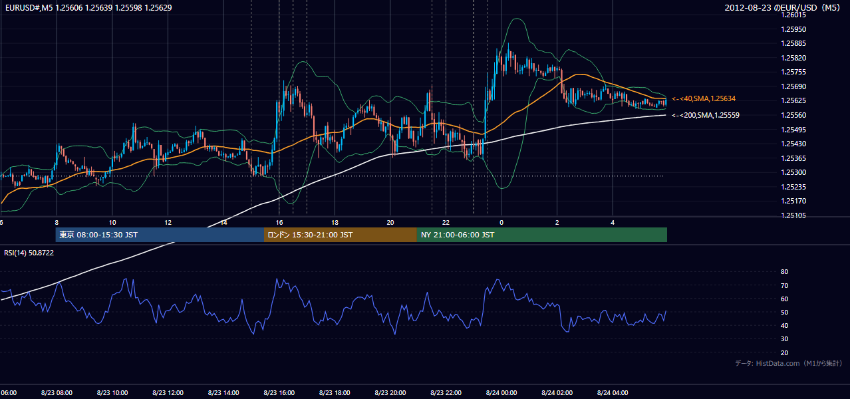Click the 8/23 20:00 time axis label
This screenshot has width=850, height=399.
(x=390, y=393)
